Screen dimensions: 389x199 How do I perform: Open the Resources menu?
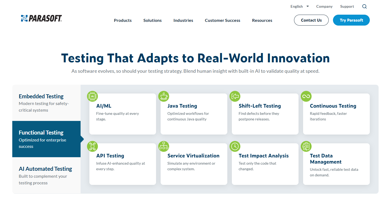[x=262, y=20]
